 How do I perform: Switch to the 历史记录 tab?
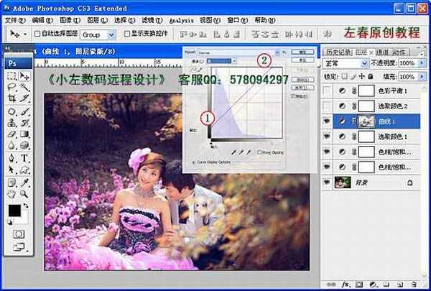[337, 52]
